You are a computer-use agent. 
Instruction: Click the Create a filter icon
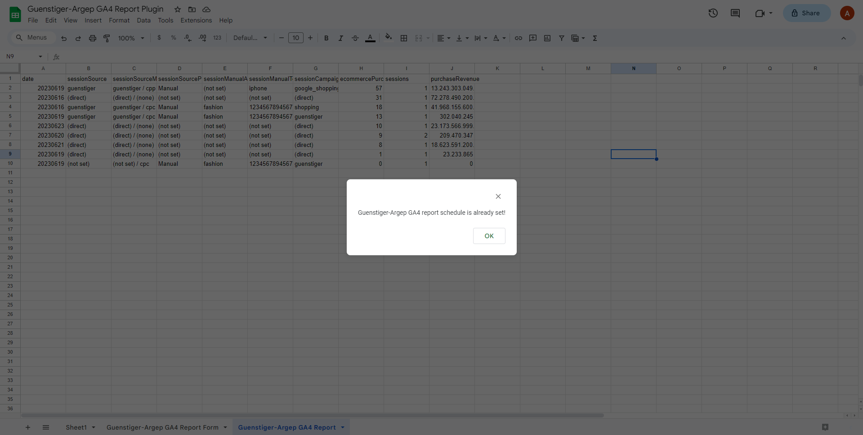(562, 38)
